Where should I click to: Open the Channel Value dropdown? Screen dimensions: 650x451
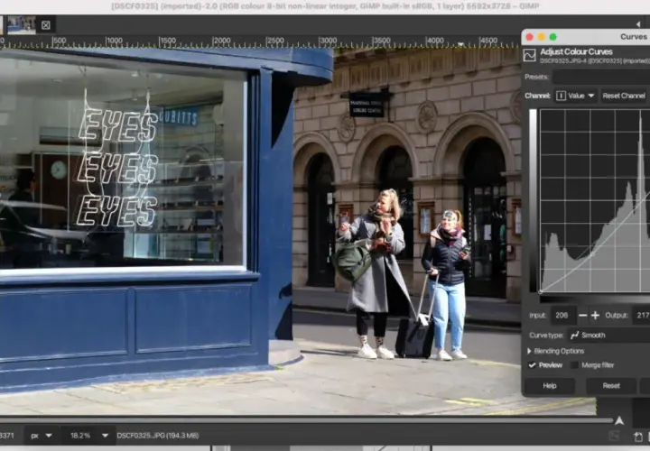pyautogui.click(x=575, y=96)
